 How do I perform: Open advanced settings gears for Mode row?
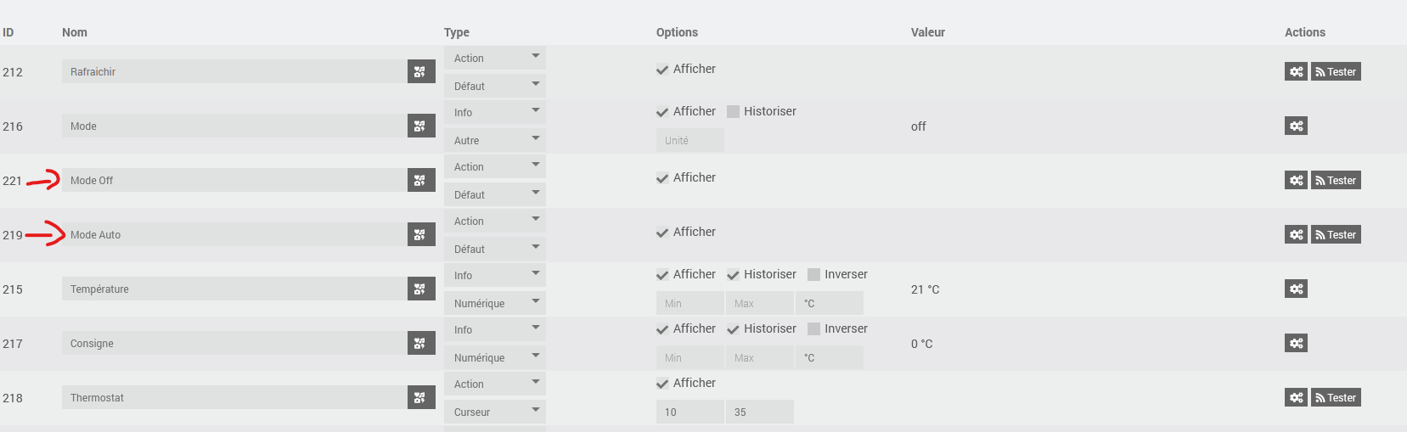point(1296,126)
